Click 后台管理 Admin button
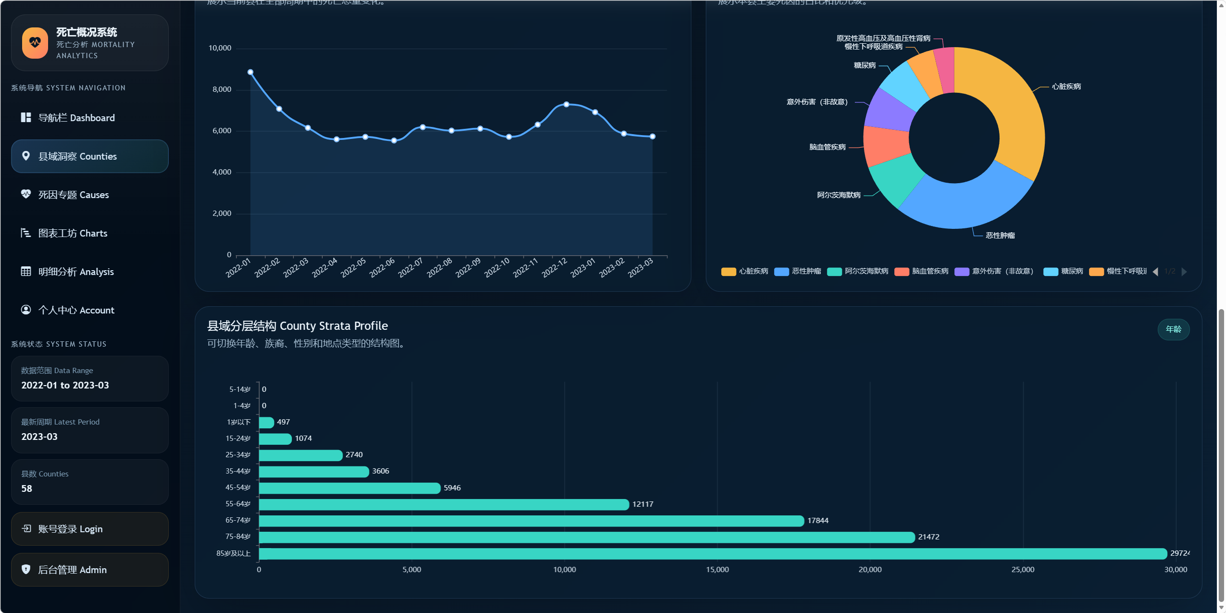 (89, 570)
